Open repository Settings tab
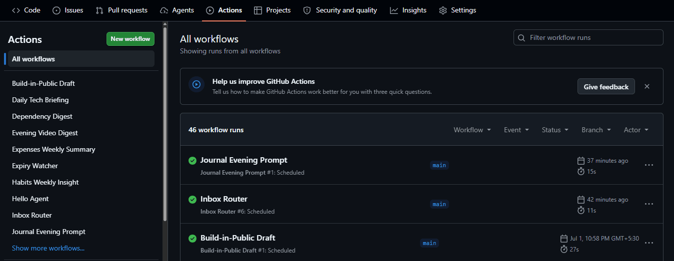 click(x=457, y=10)
